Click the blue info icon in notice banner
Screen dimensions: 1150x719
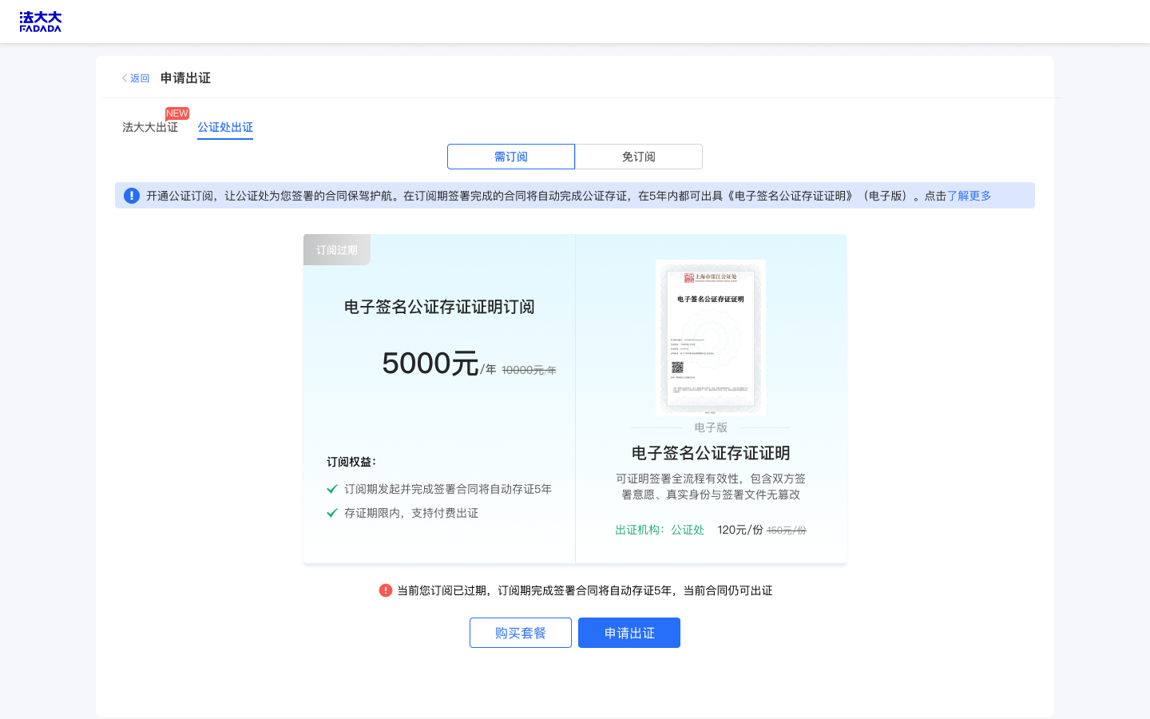tap(132, 196)
